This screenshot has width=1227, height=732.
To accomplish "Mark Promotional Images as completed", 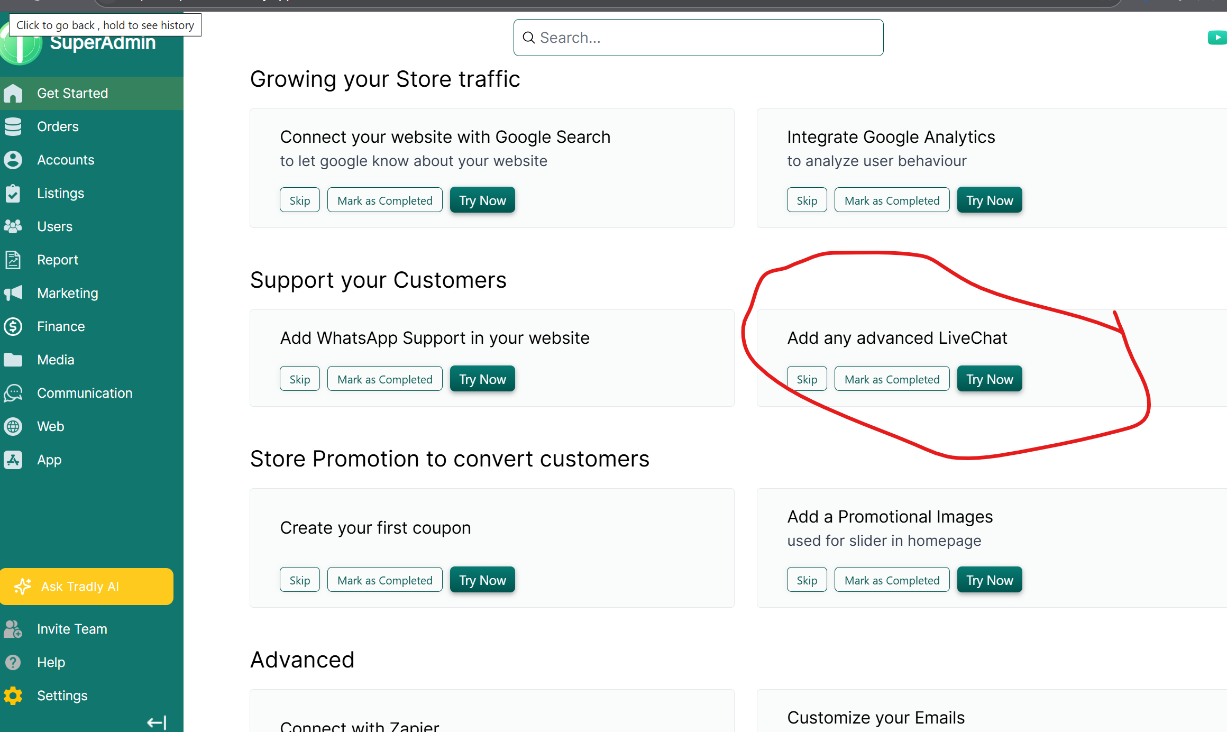I will [x=892, y=580].
